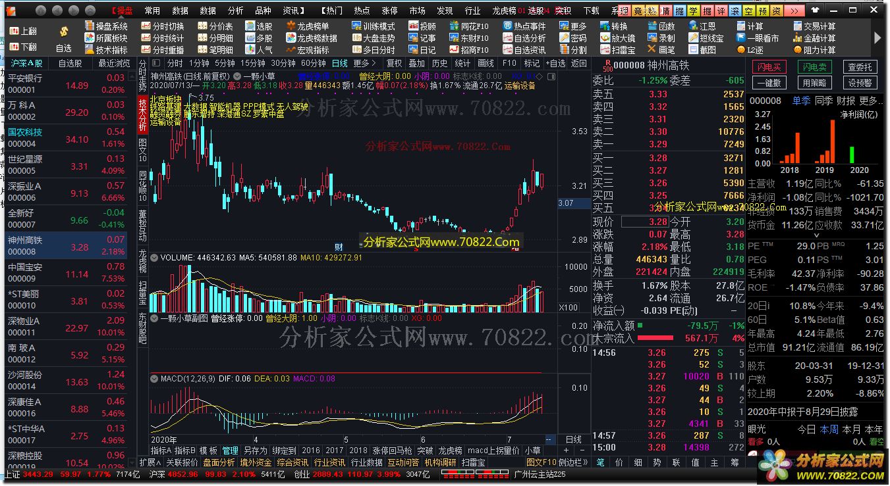Image resolution: width=890 pixels, height=486 pixels.
Task: Select the 技术分析 vertical tab
Action: pyautogui.click(x=143, y=114)
